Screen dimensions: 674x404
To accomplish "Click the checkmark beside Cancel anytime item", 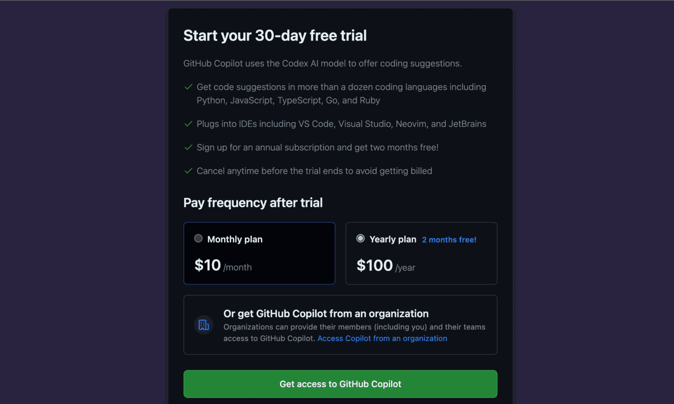I will pos(188,171).
